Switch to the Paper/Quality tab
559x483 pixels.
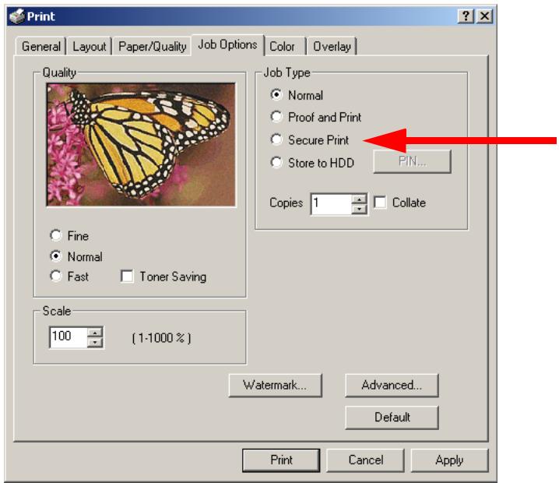(153, 47)
